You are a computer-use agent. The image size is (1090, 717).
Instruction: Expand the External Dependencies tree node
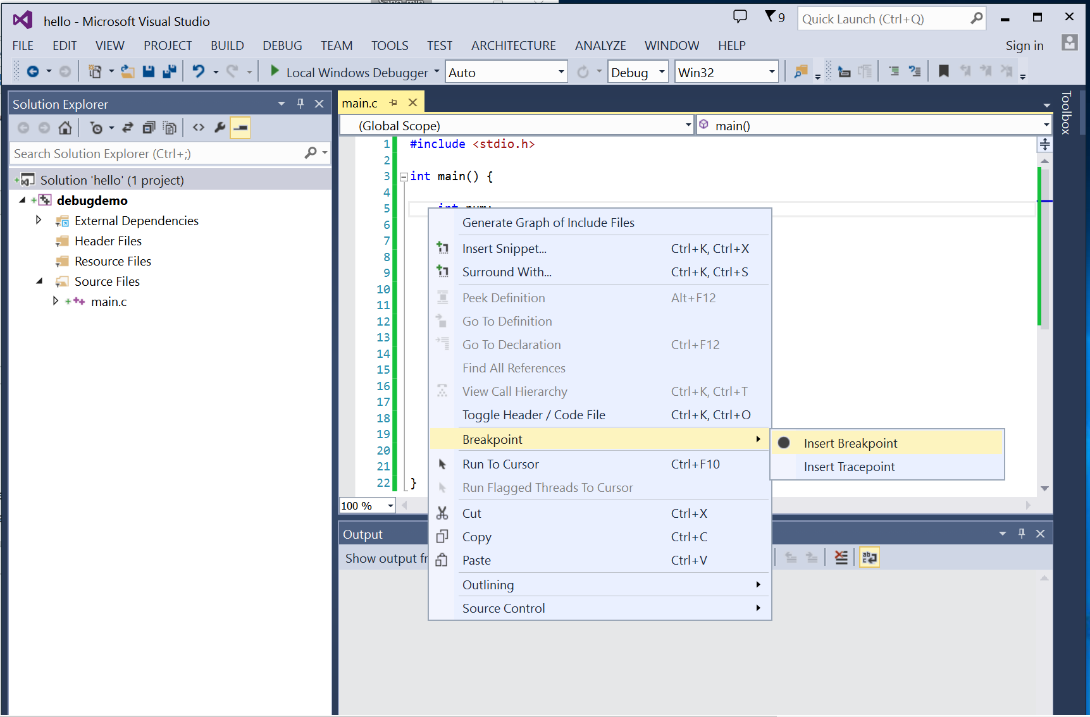click(39, 220)
